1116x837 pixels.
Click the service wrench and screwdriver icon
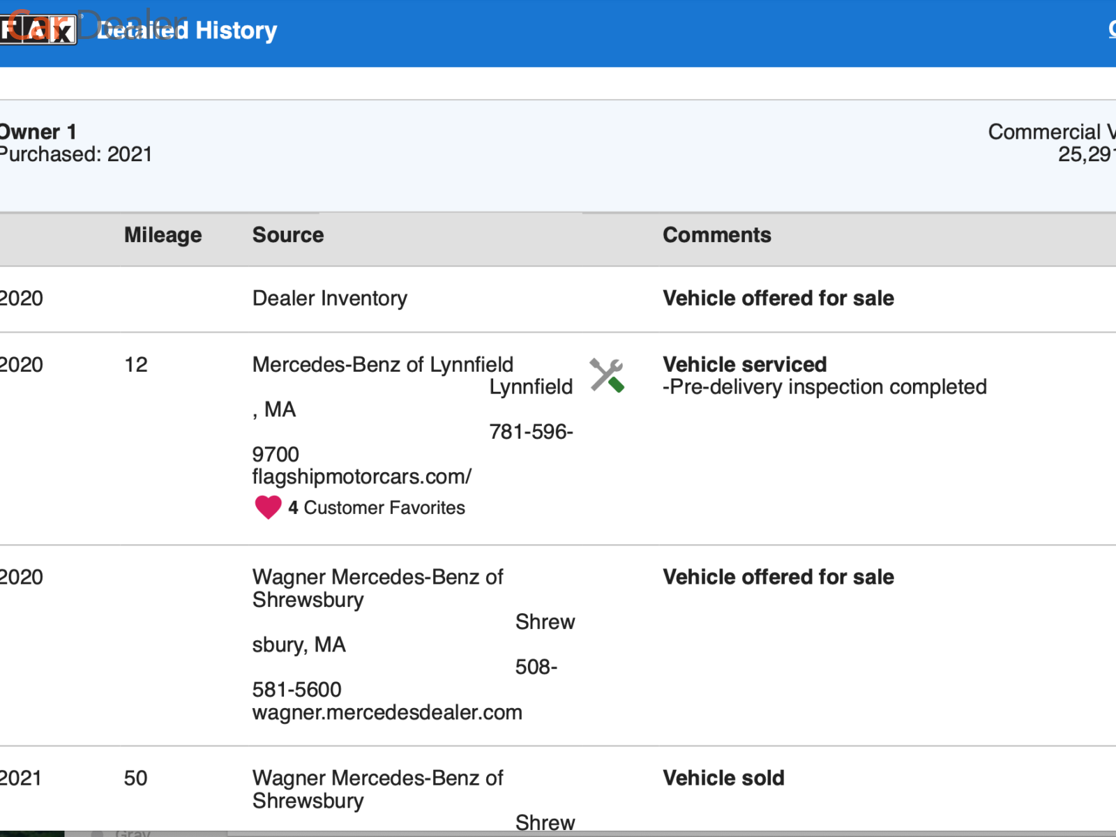click(x=607, y=375)
